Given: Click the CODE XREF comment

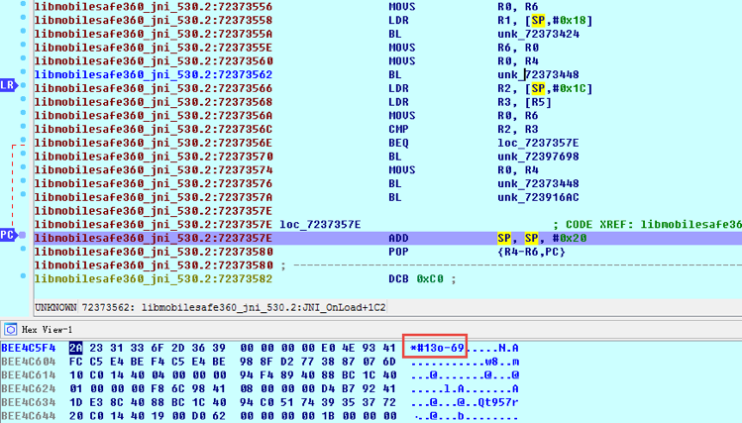Looking at the screenshot, I should (x=647, y=224).
